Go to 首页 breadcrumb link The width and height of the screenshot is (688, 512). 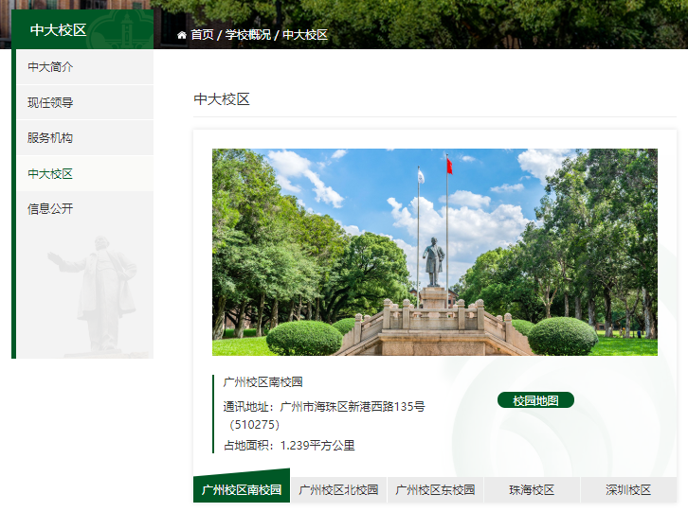202,35
